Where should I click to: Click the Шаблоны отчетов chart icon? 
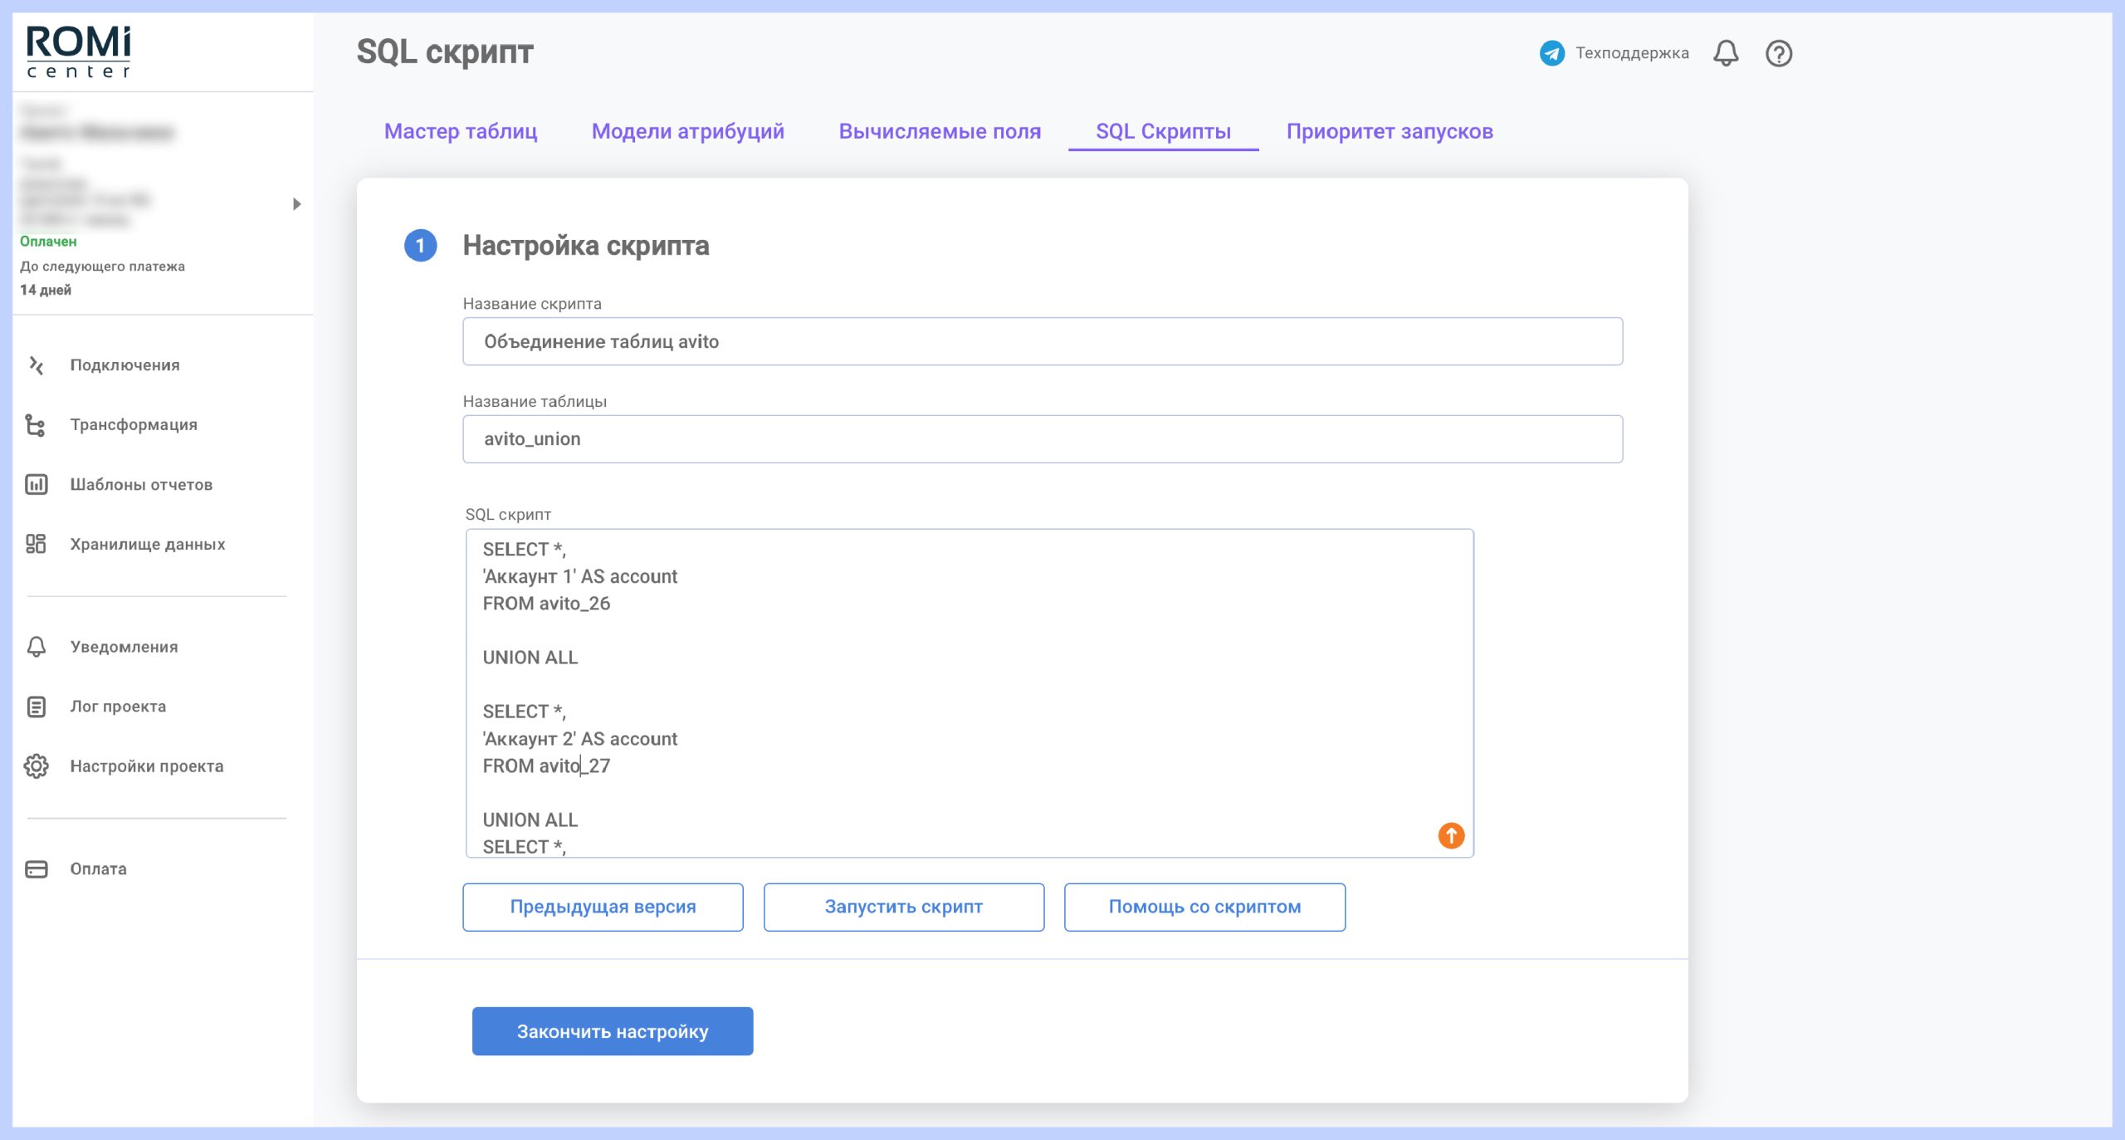tap(37, 485)
